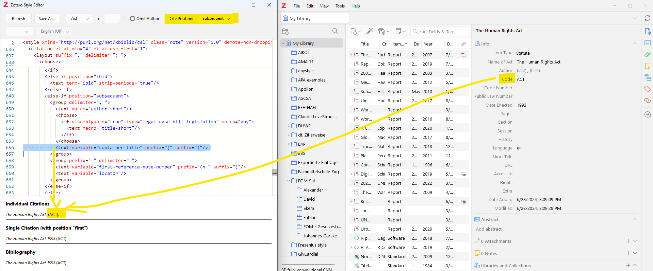Click PDF attachment icon in first Report row
The width and height of the screenshot is (653, 271).
tap(463, 55)
